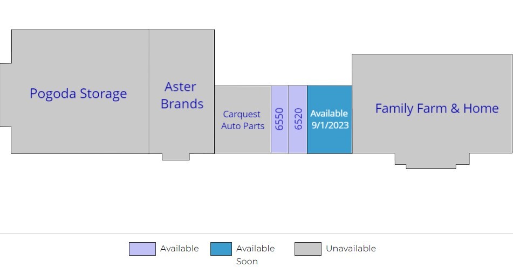The height and width of the screenshot is (274, 513).
Task: Click the Pogoda Storage name text
Action: click(78, 94)
